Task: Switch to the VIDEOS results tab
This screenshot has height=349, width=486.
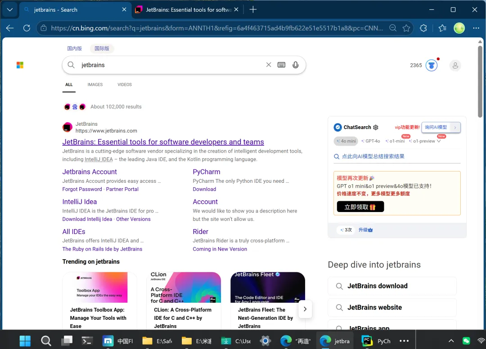Action: tap(125, 84)
